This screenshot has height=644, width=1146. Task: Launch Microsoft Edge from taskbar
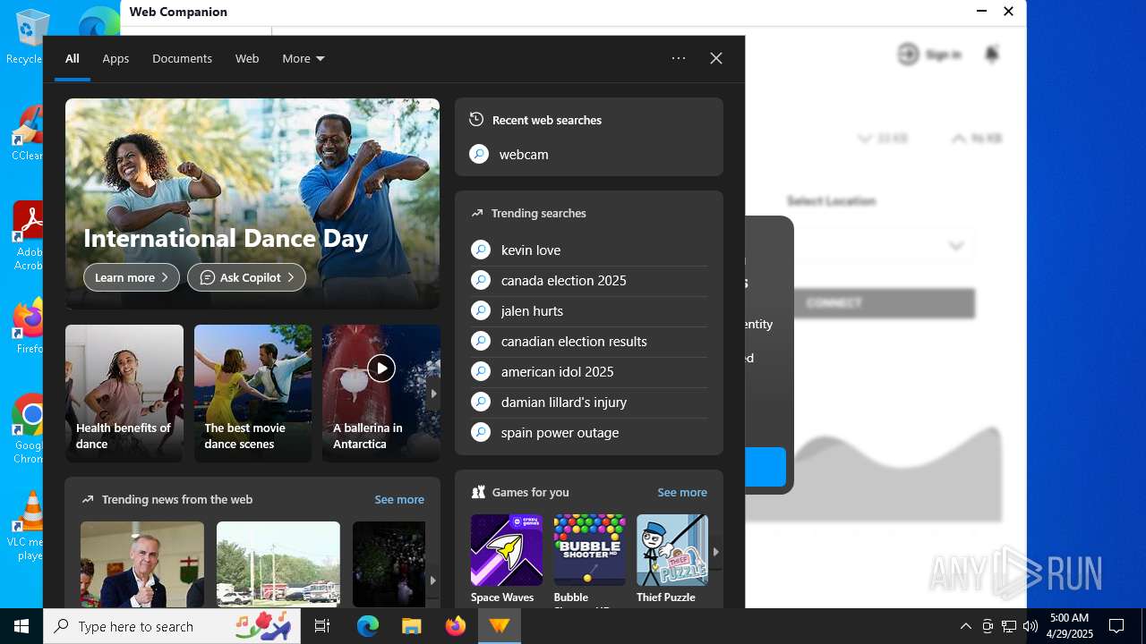(368, 626)
